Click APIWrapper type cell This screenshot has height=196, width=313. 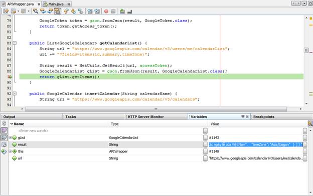coord(118,151)
